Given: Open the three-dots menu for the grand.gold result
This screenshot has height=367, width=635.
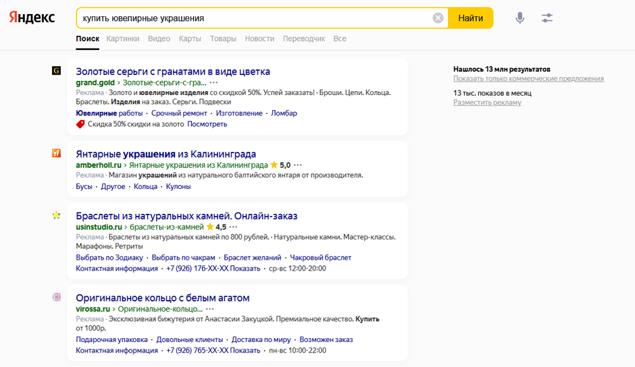Looking at the screenshot, I should pos(214,82).
